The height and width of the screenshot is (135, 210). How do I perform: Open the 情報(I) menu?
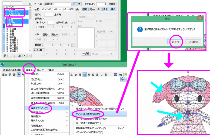tap(51, 70)
